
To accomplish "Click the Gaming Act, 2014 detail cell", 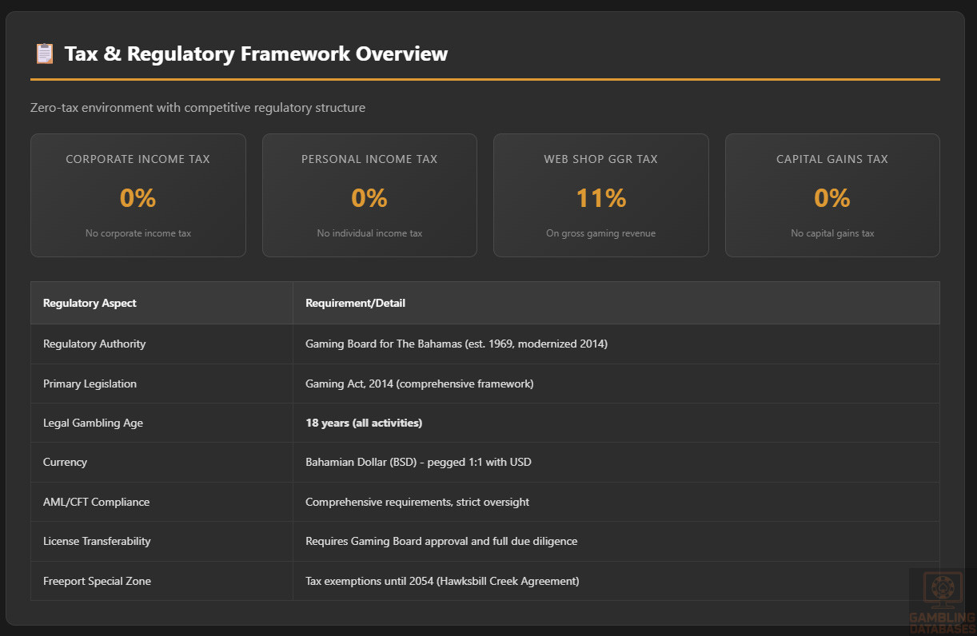I will tap(419, 384).
